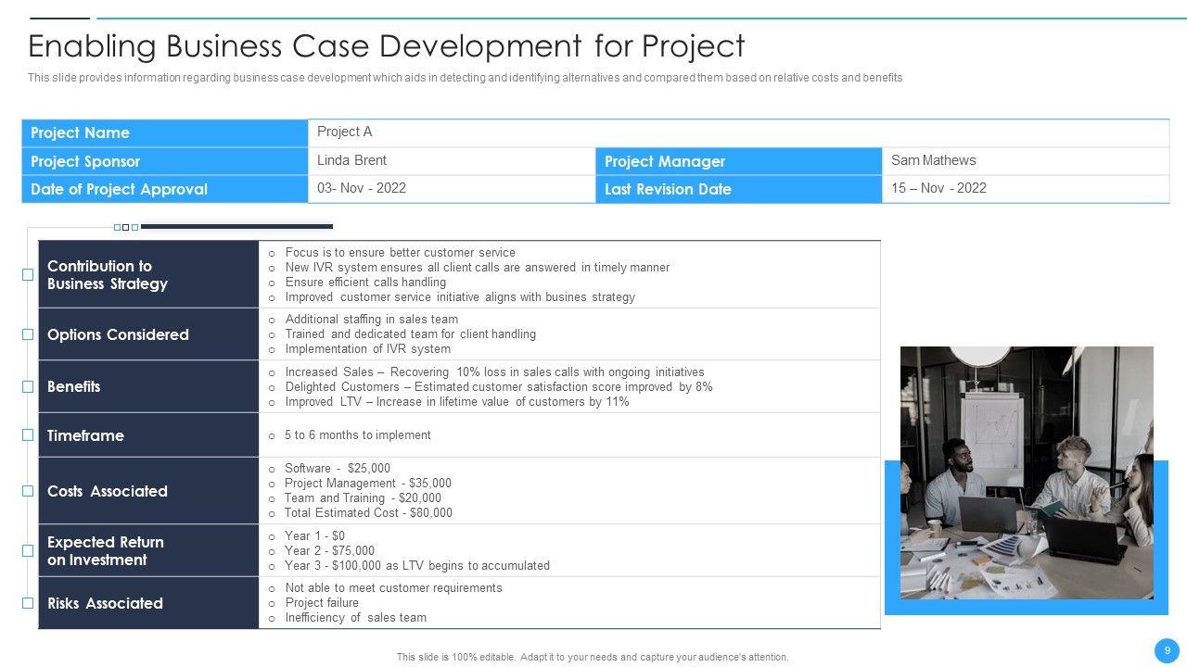
Task: Select the 'Project Management - $35,000' cost line
Action: pyautogui.click(x=368, y=484)
